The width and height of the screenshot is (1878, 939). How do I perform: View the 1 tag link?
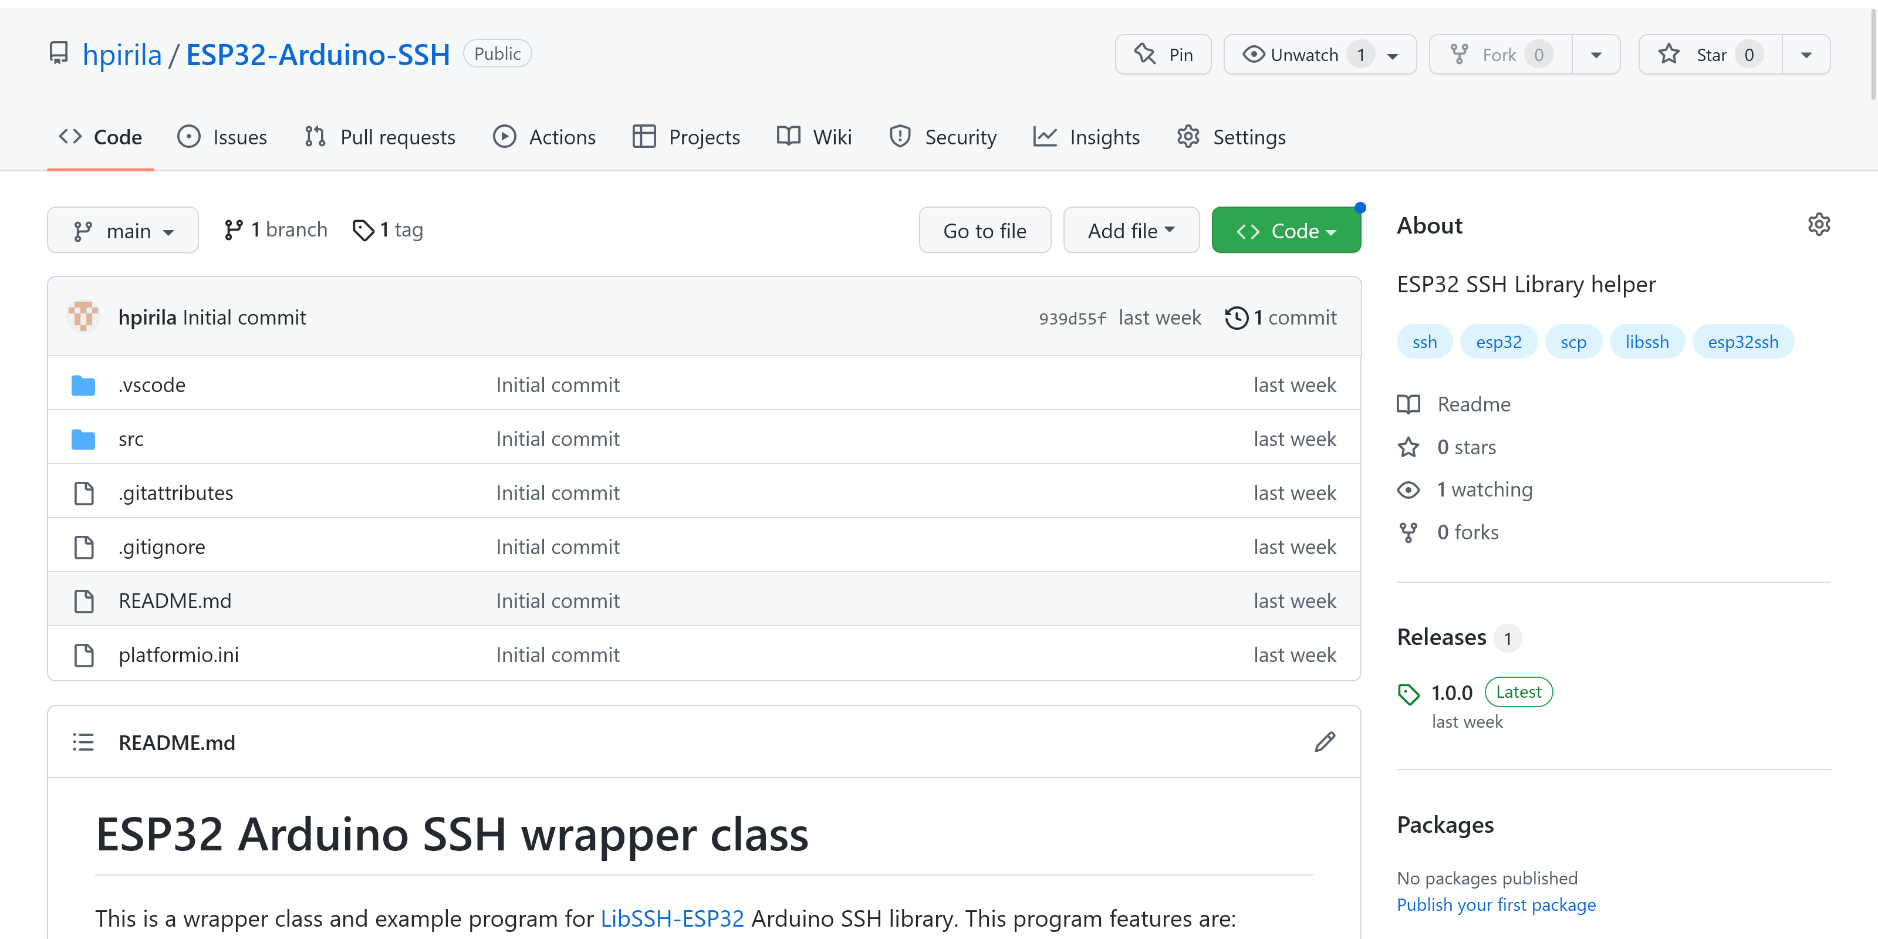pyautogui.click(x=387, y=229)
